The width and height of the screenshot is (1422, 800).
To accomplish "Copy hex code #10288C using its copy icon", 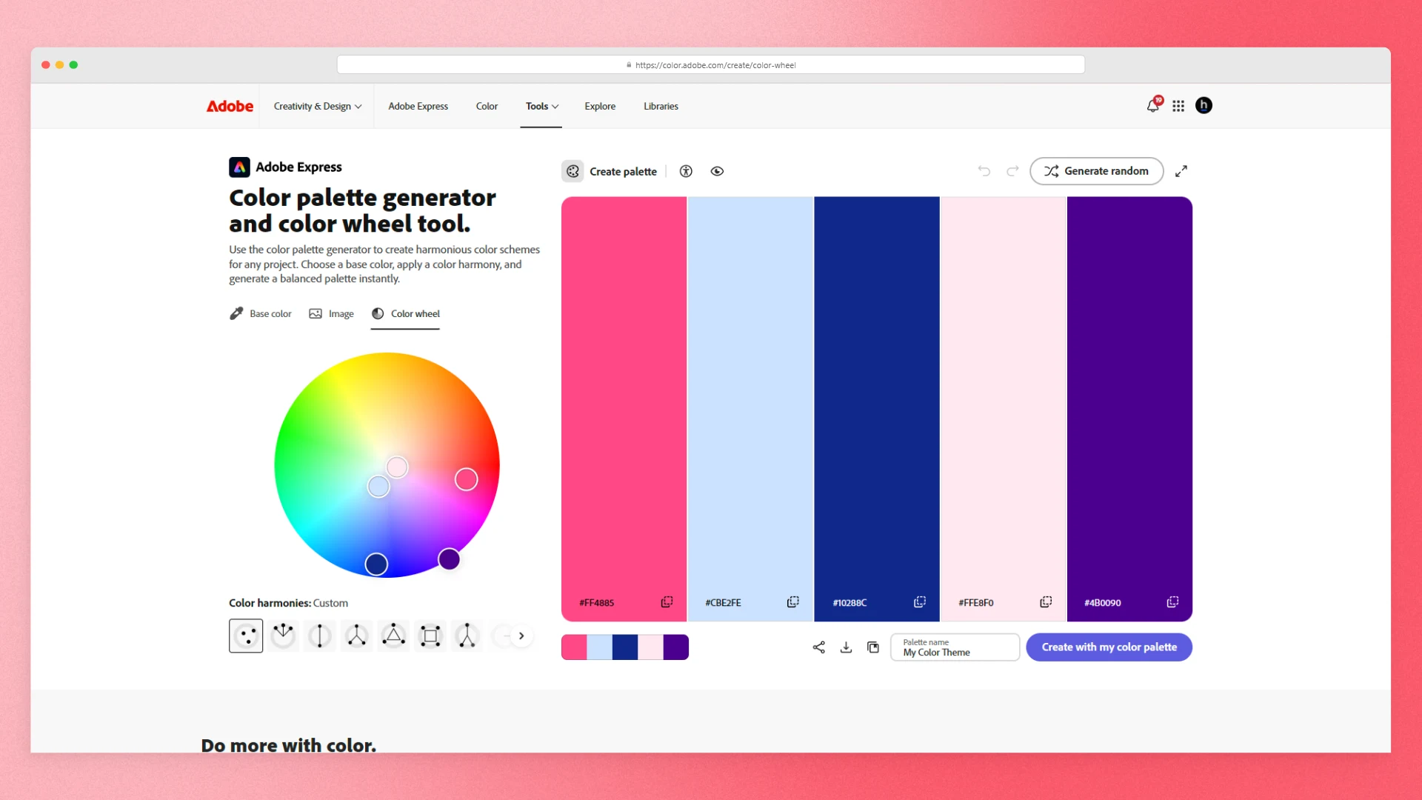I will [920, 602].
